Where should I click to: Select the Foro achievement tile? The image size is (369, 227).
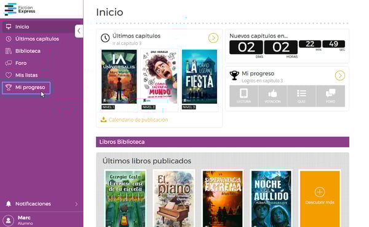pyautogui.click(x=331, y=96)
